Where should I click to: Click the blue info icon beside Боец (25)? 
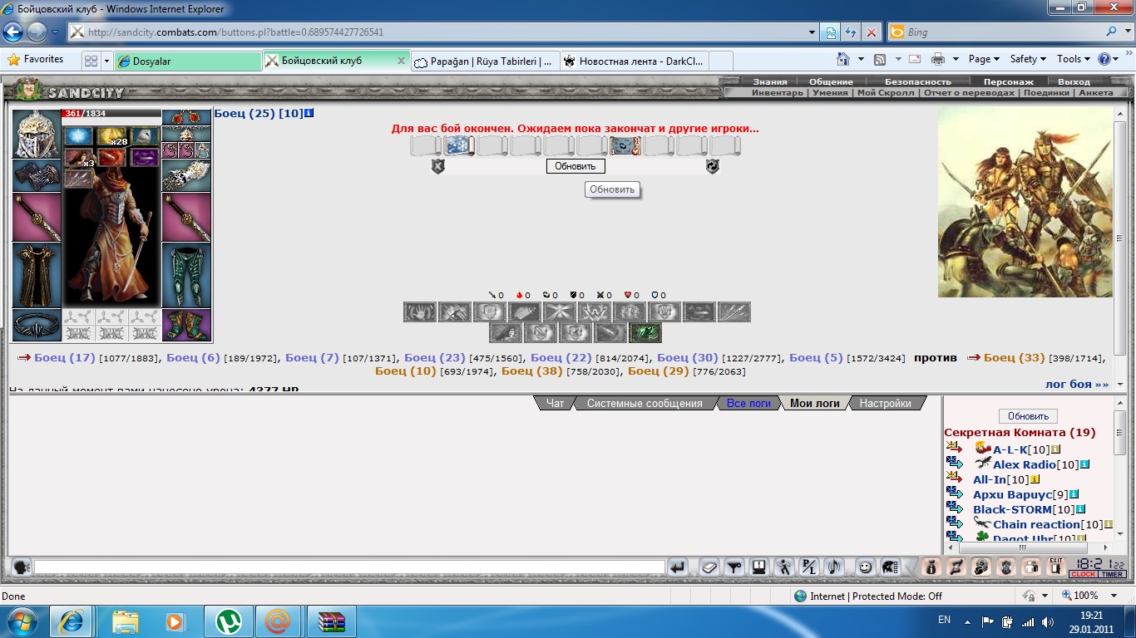(309, 113)
